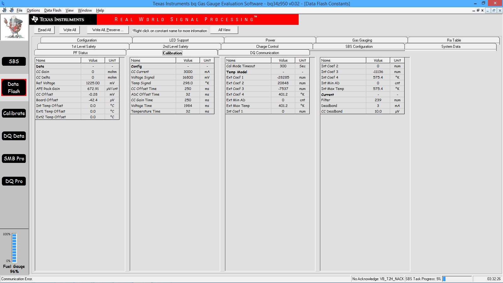Viewport: 503px width, 283px height.
Task: Click the Ext2 Temp Offset row name
Action: [x=51, y=117]
